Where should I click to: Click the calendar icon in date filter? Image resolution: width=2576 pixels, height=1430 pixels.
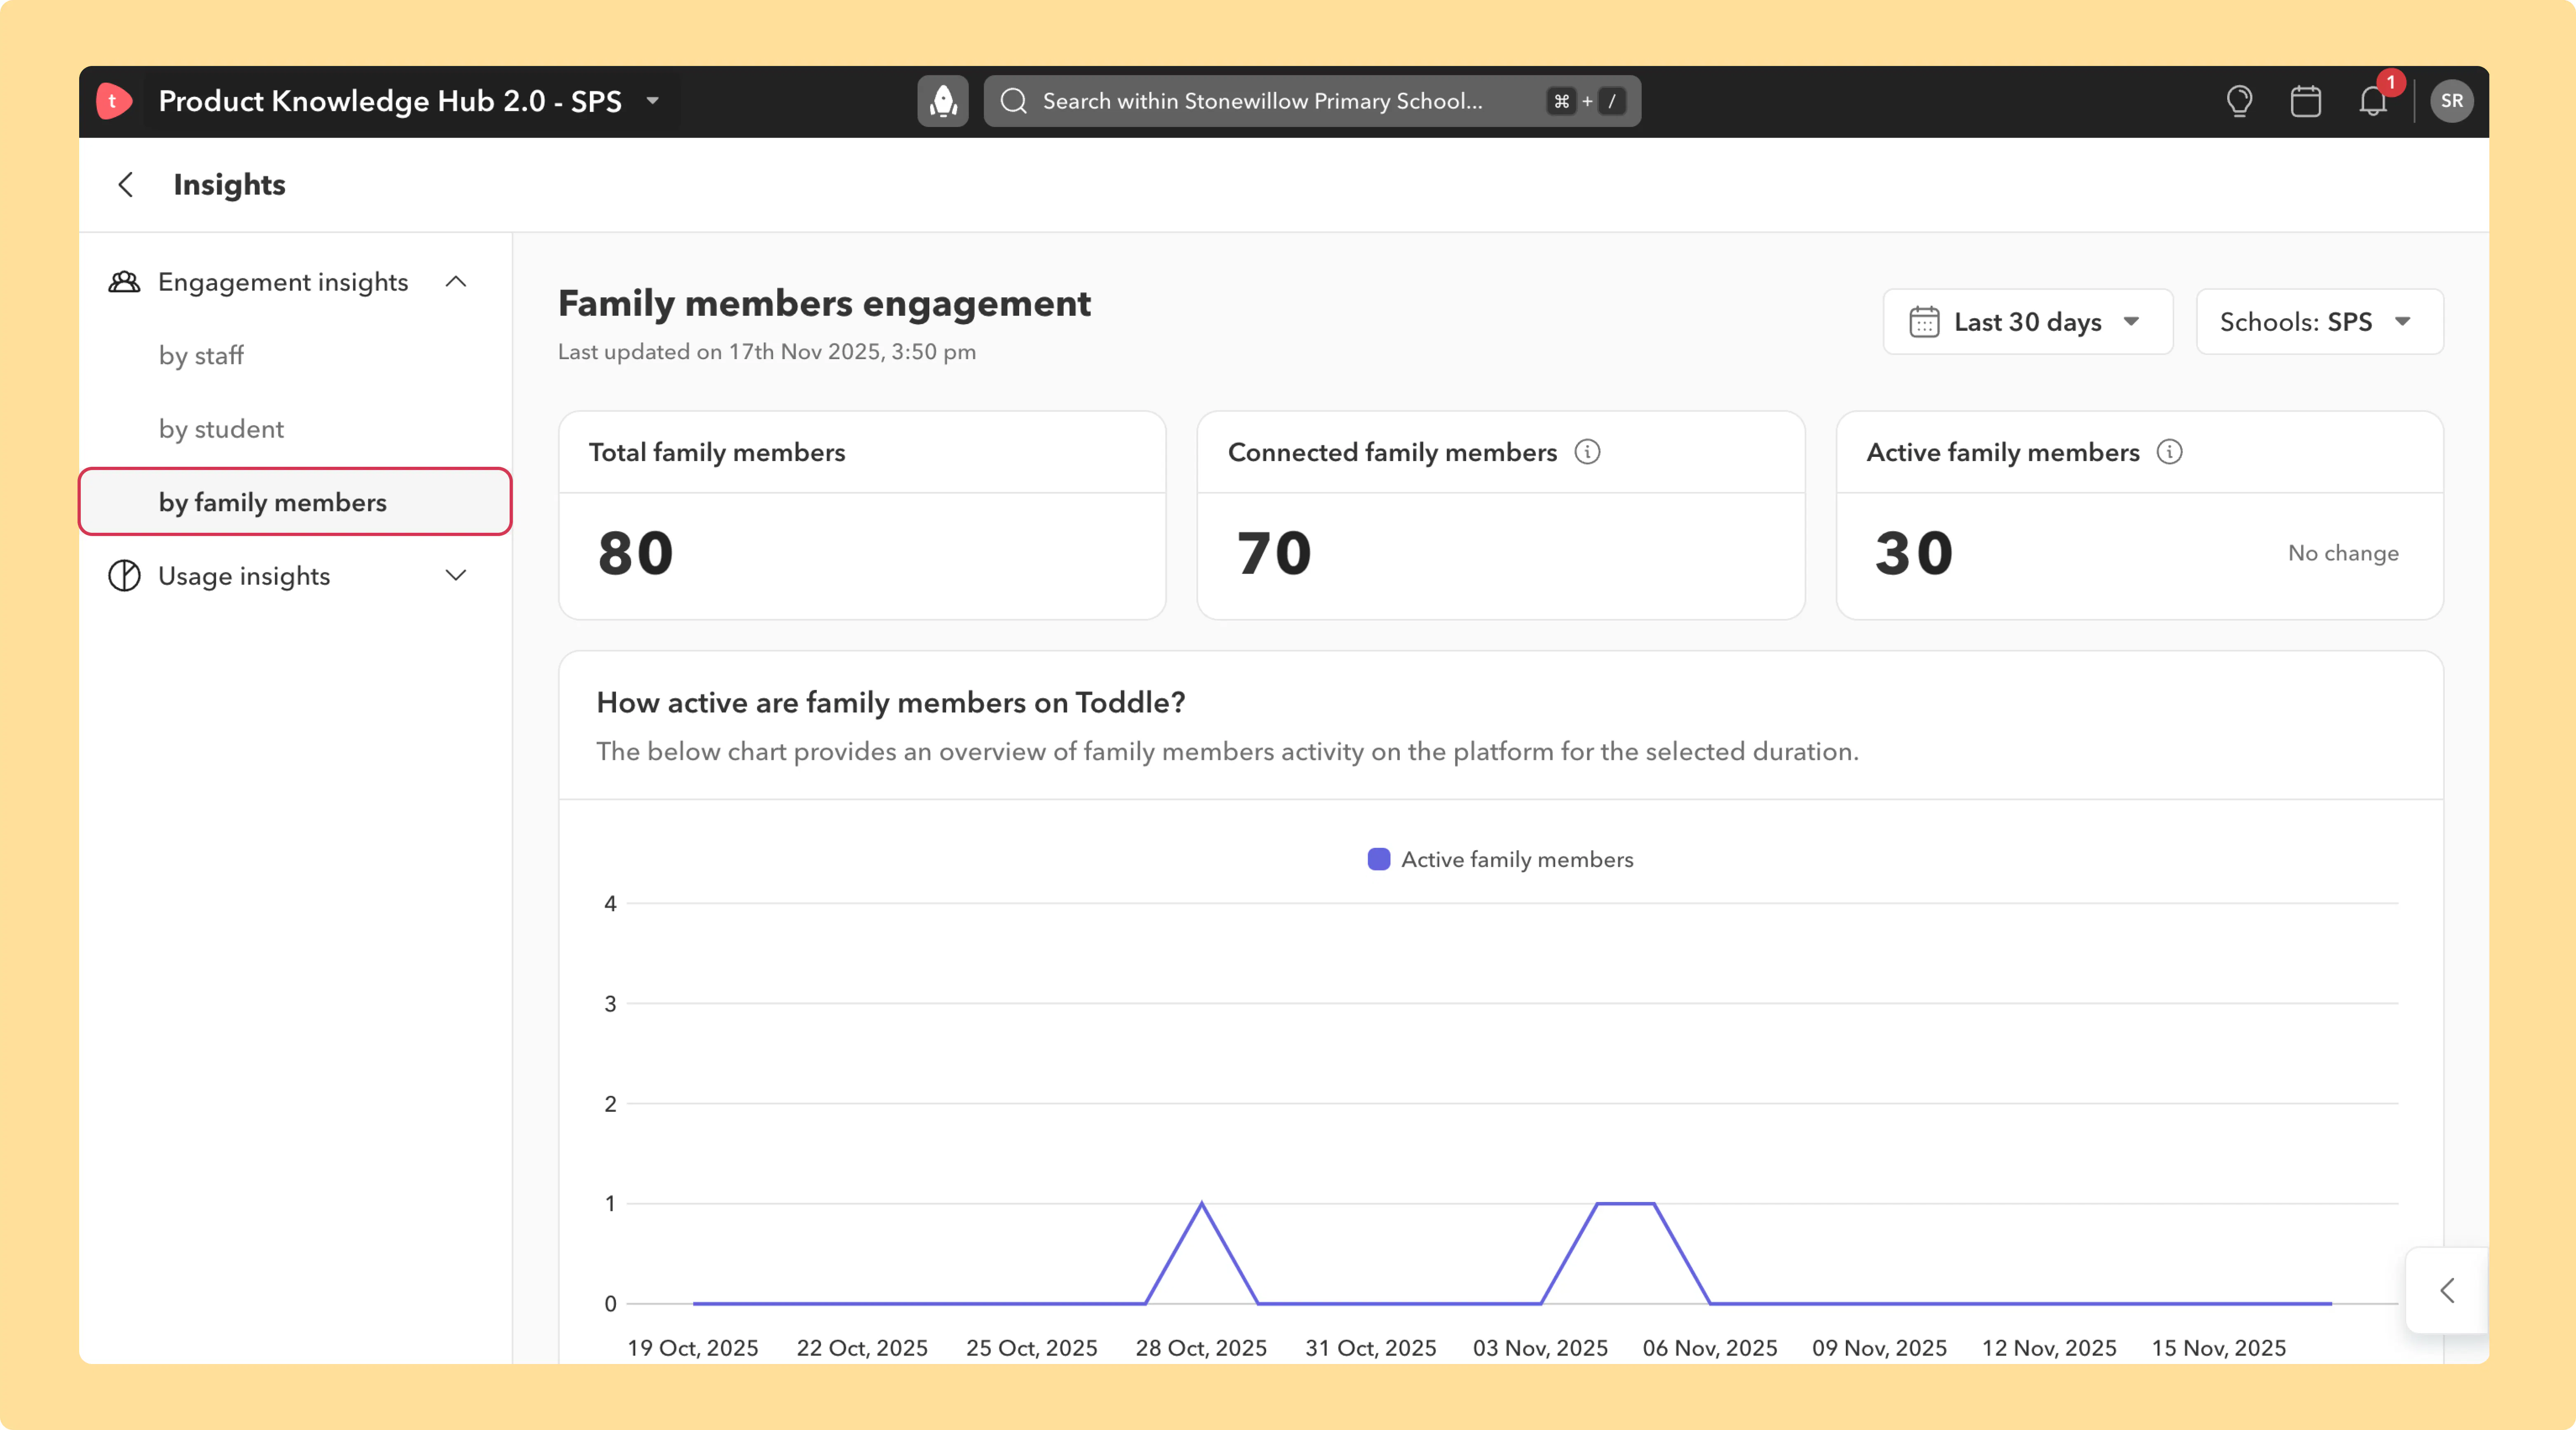(x=1924, y=322)
